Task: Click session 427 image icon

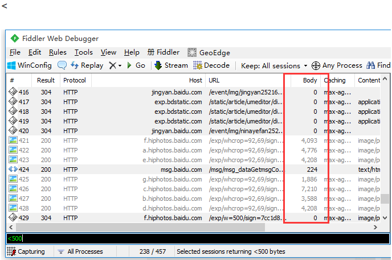Action: click(x=13, y=198)
